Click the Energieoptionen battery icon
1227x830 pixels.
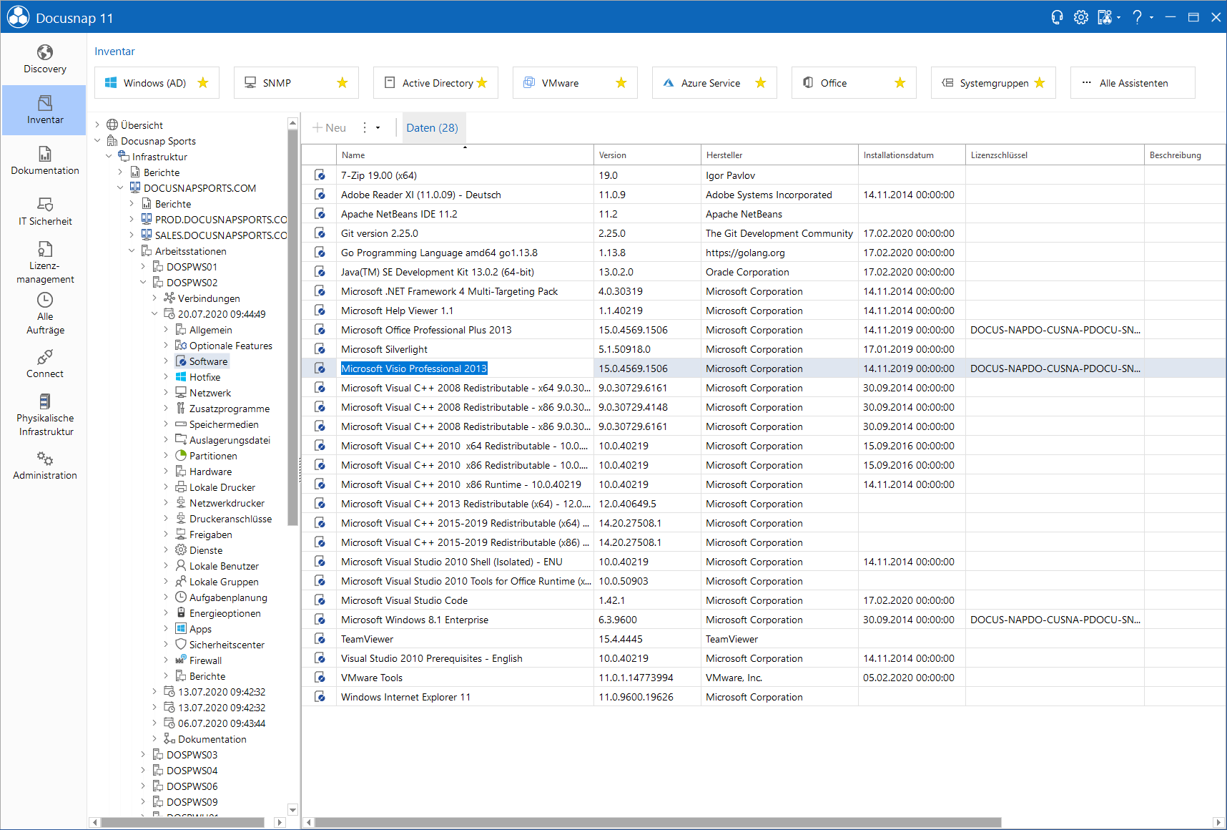coord(181,613)
